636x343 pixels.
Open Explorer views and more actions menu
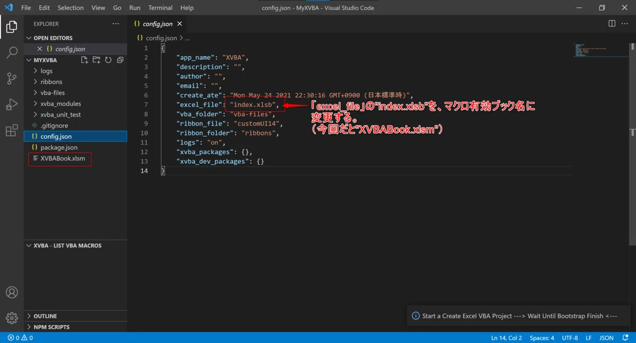(x=116, y=24)
